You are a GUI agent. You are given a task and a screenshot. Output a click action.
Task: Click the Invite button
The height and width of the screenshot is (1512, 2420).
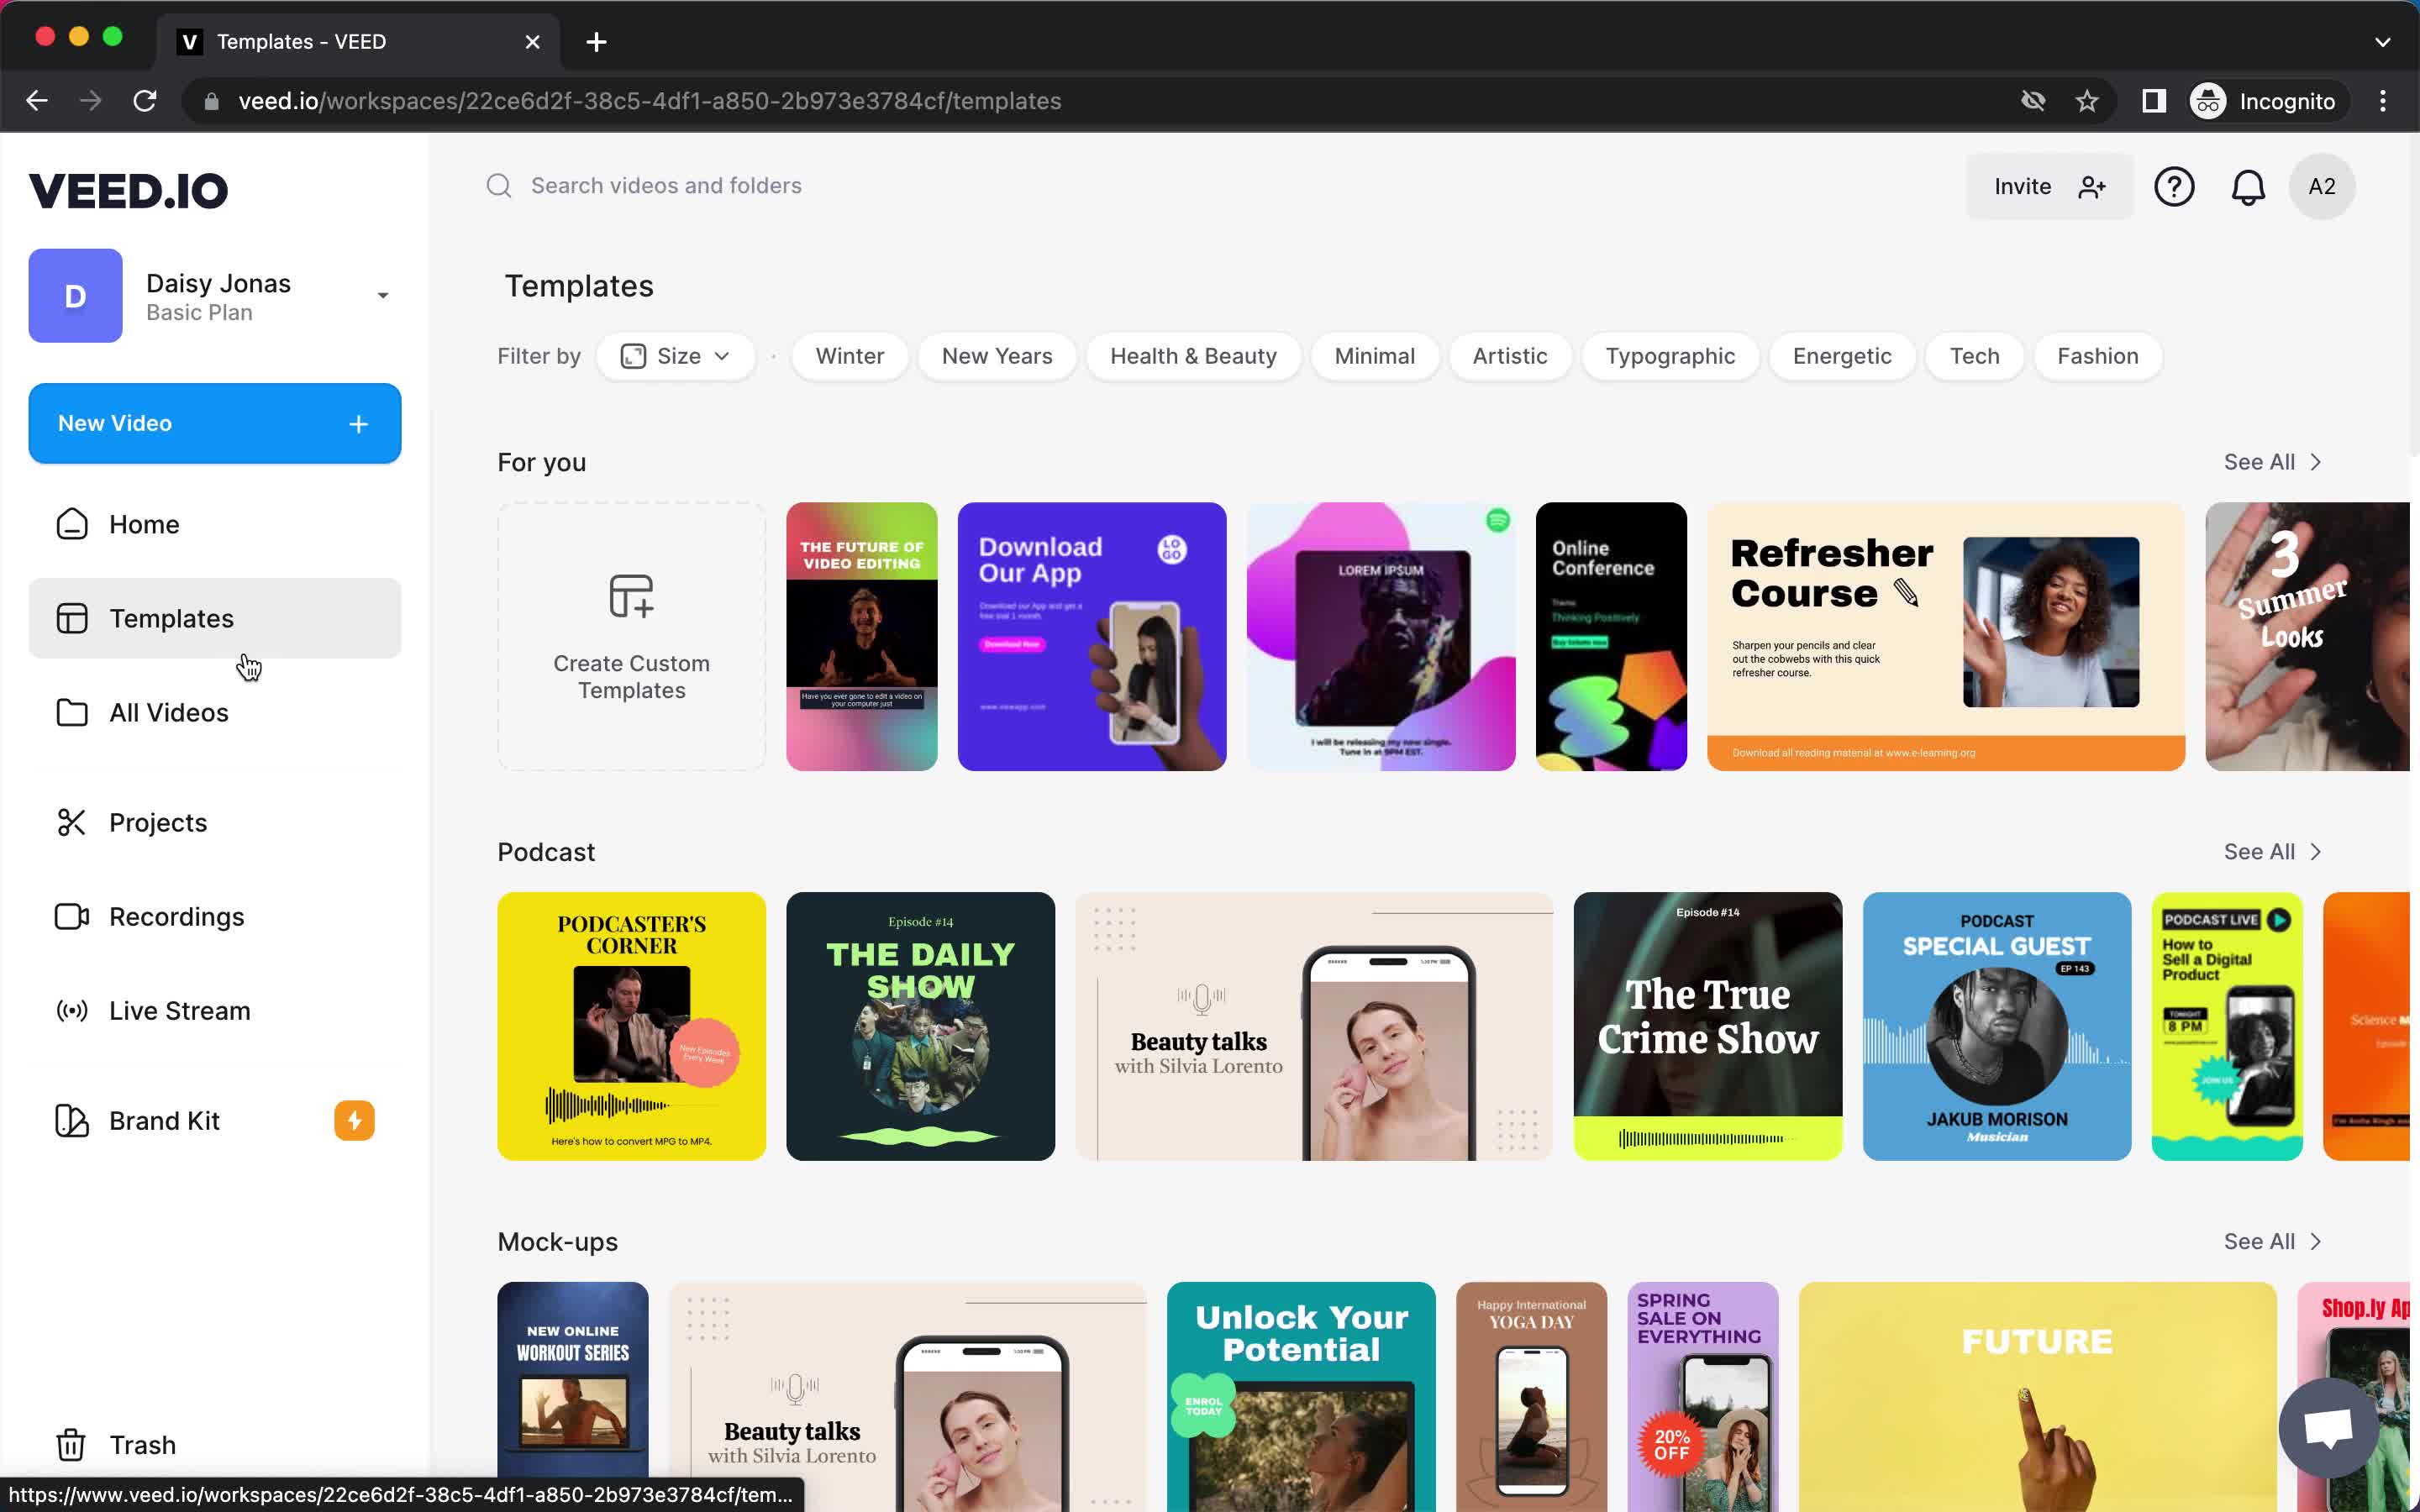[2049, 186]
